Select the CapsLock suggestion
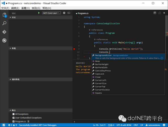The width and height of the screenshot is (168, 127). tap(128, 74)
